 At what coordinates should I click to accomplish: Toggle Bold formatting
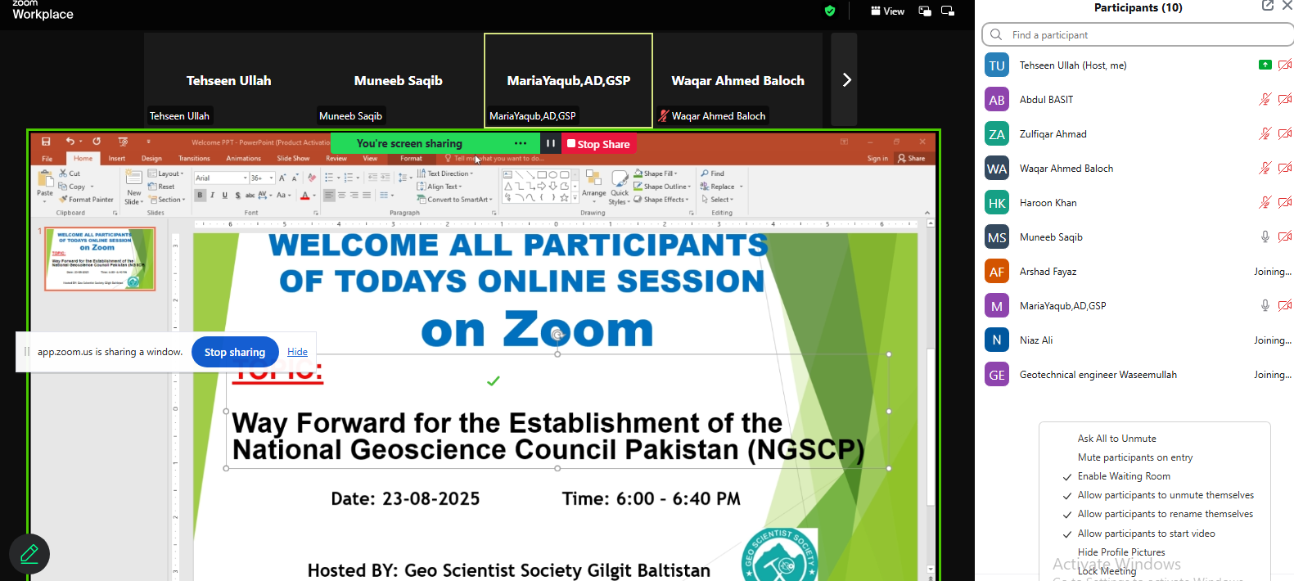click(201, 196)
